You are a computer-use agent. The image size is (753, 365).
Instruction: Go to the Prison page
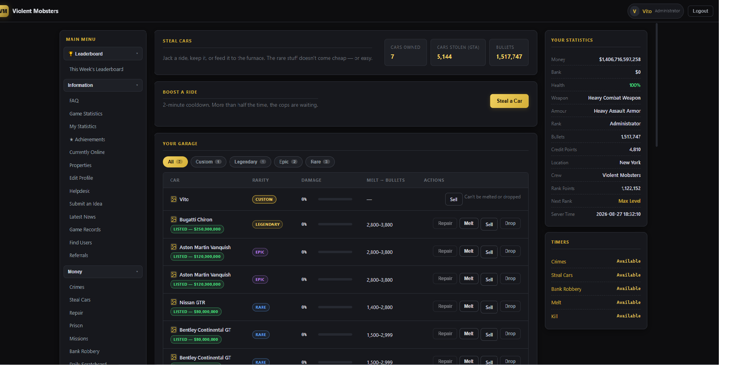click(76, 326)
